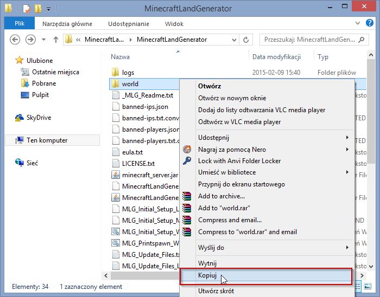Open the Plik menu tab
The height and width of the screenshot is (297, 380).
pos(20,23)
